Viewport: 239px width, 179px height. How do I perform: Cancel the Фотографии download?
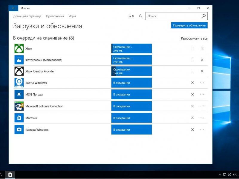tap(202, 60)
